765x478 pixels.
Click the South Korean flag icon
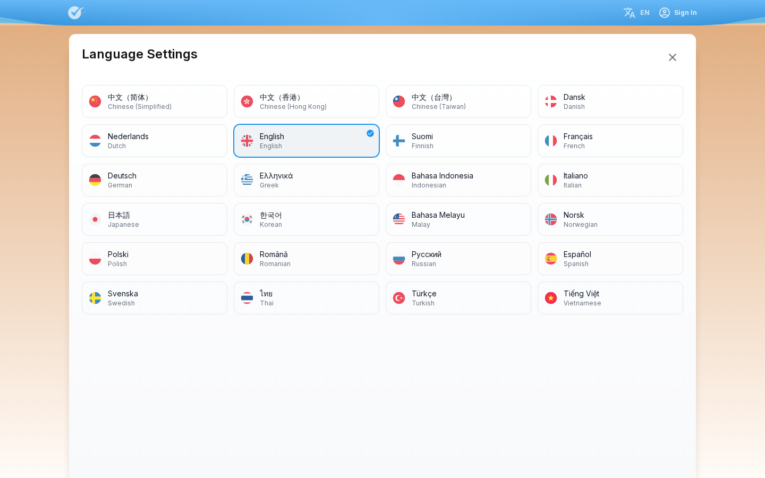(x=247, y=219)
